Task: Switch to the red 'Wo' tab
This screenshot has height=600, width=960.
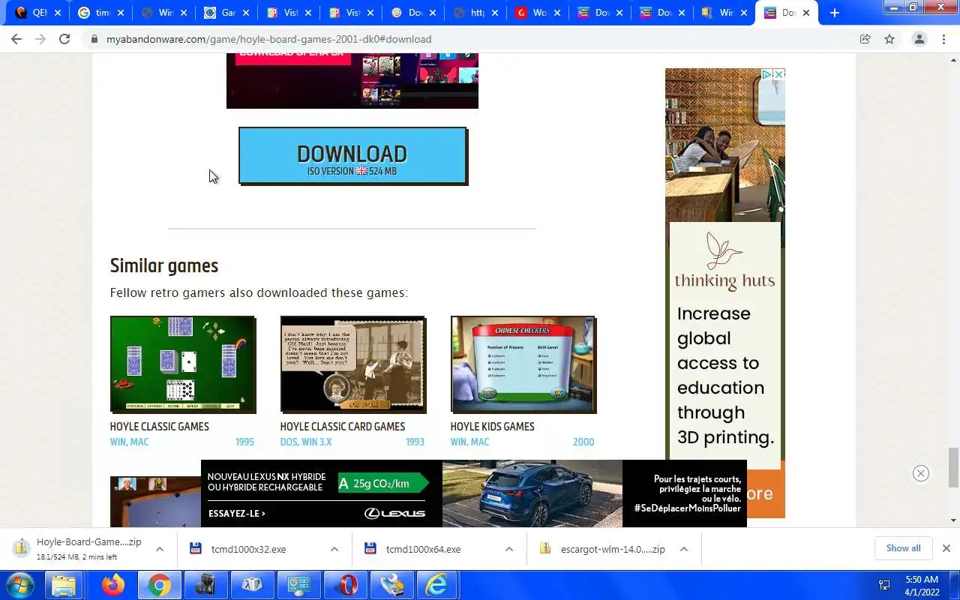Action: pos(538,13)
